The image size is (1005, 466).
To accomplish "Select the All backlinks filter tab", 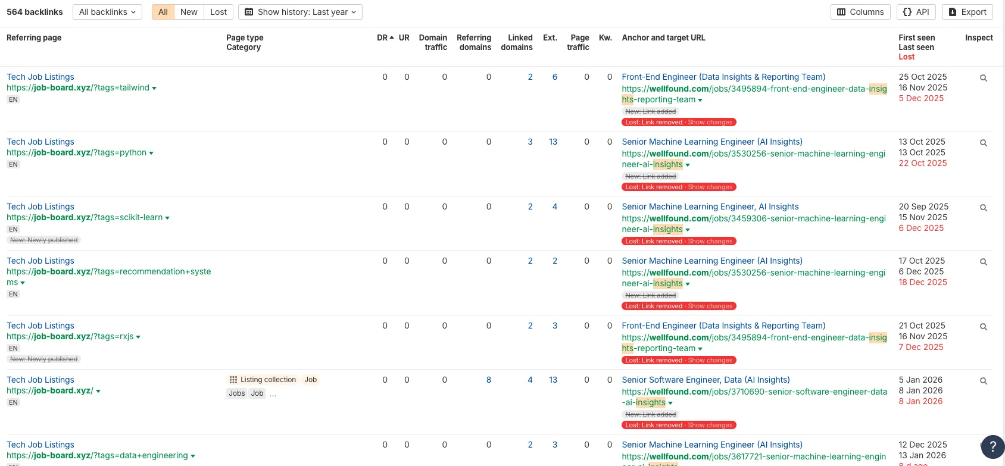I will coord(163,12).
